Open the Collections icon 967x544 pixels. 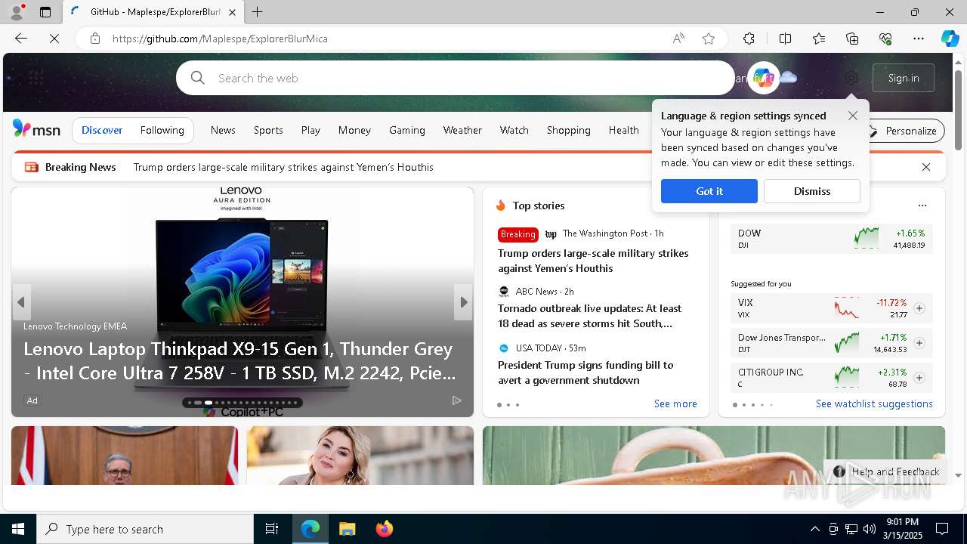click(x=852, y=39)
